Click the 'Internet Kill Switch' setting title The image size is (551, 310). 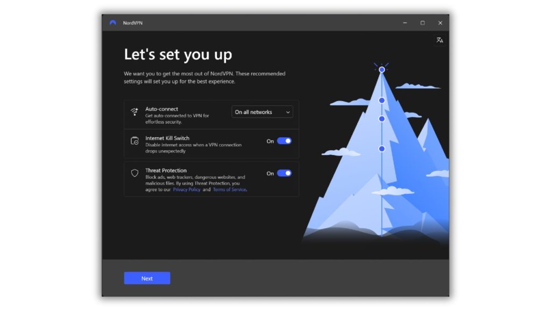(x=167, y=138)
